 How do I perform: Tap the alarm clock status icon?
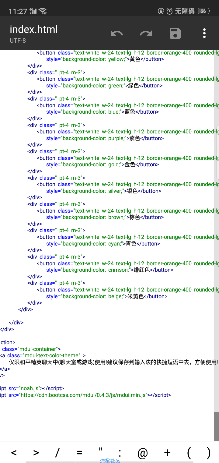(x=170, y=11)
